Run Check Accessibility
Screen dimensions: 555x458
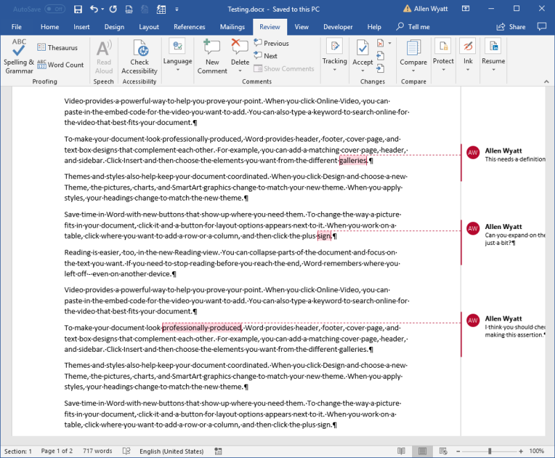pos(139,57)
